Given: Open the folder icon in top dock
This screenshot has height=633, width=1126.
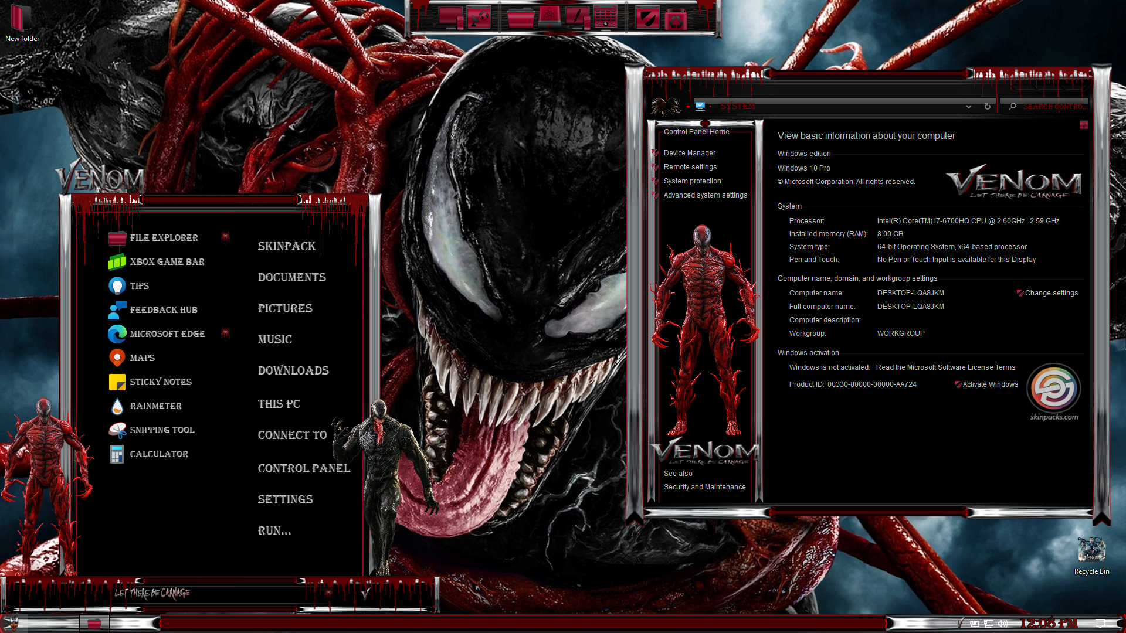Looking at the screenshot, I should [x=520, y=18].
